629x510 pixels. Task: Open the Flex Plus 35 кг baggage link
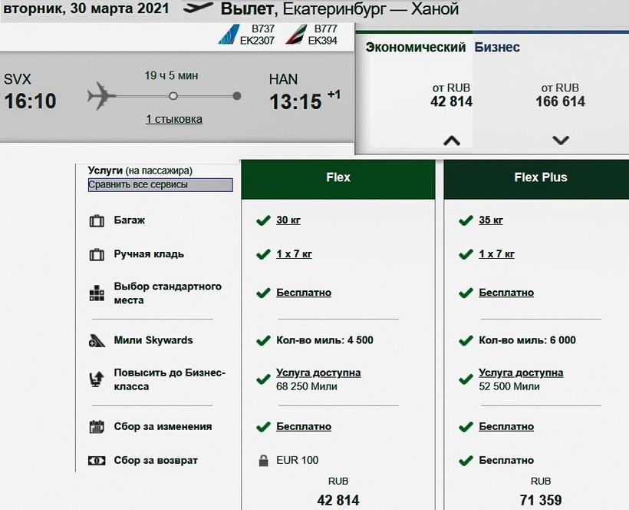coord(491,220)
